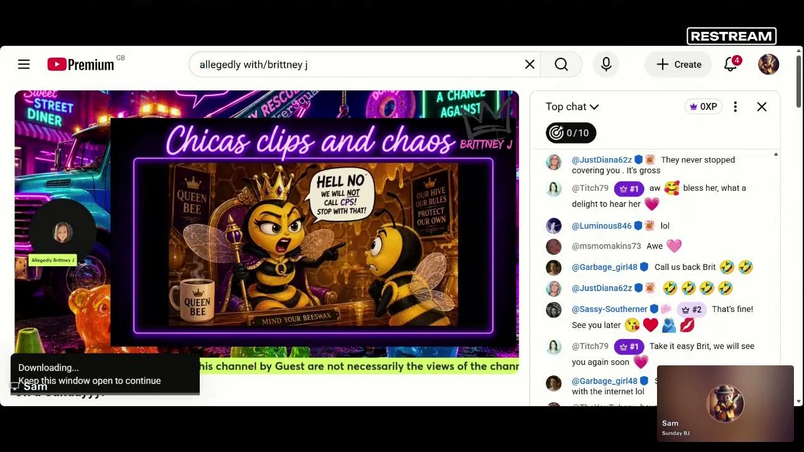
Task: Click avatar beside 'Call us back Brit'
Action: [553, 267]
